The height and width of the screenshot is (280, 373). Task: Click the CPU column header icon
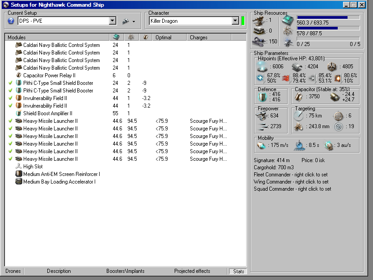(x=116, y=37)
